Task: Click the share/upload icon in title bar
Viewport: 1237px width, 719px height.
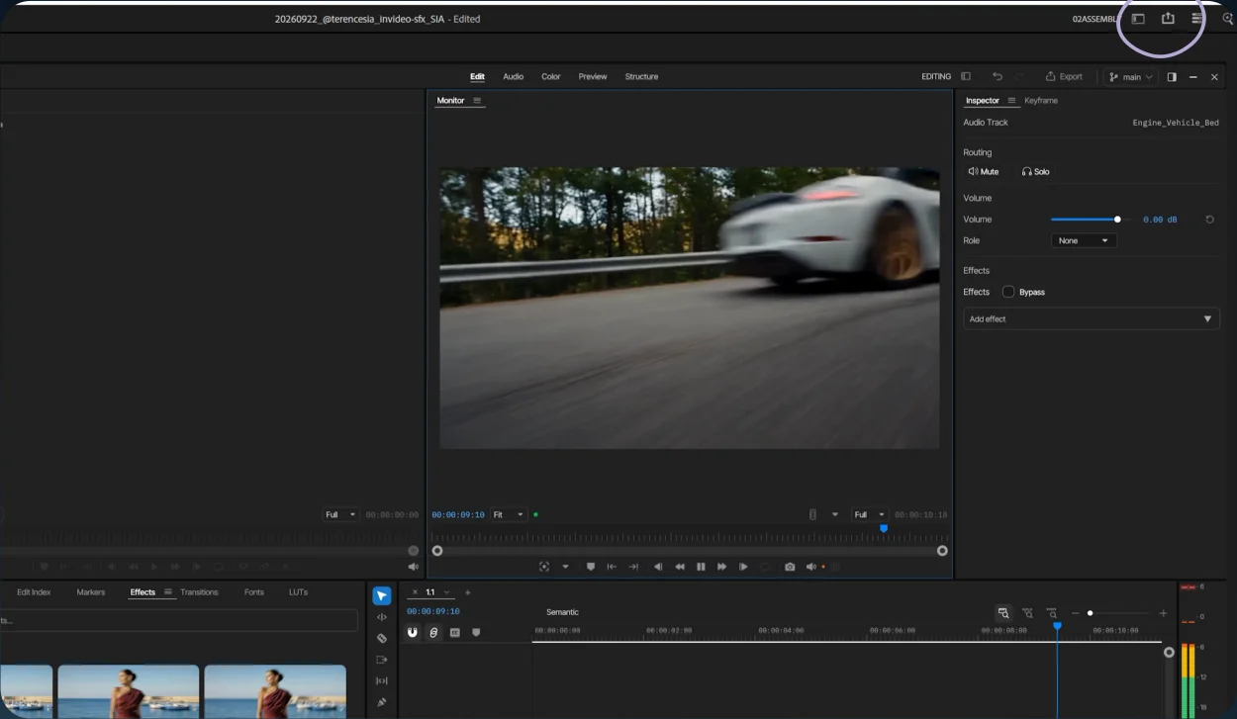Action: click(x=1168, y=19)
